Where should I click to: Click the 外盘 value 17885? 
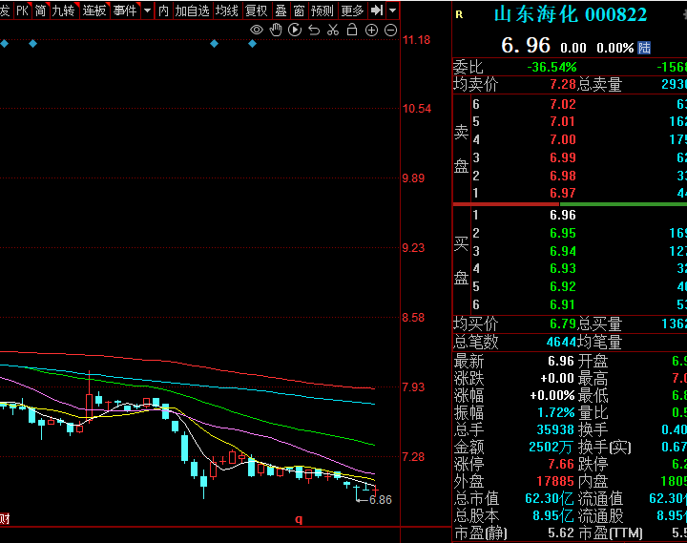(x=555, y=481)
